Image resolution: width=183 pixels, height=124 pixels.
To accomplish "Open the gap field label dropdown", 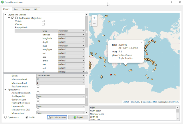I will coord(71,57).
